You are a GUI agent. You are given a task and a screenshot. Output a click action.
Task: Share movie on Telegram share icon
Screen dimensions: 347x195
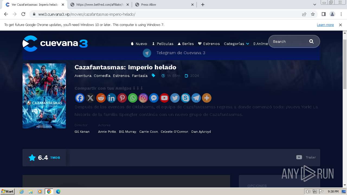coord(196,98)
